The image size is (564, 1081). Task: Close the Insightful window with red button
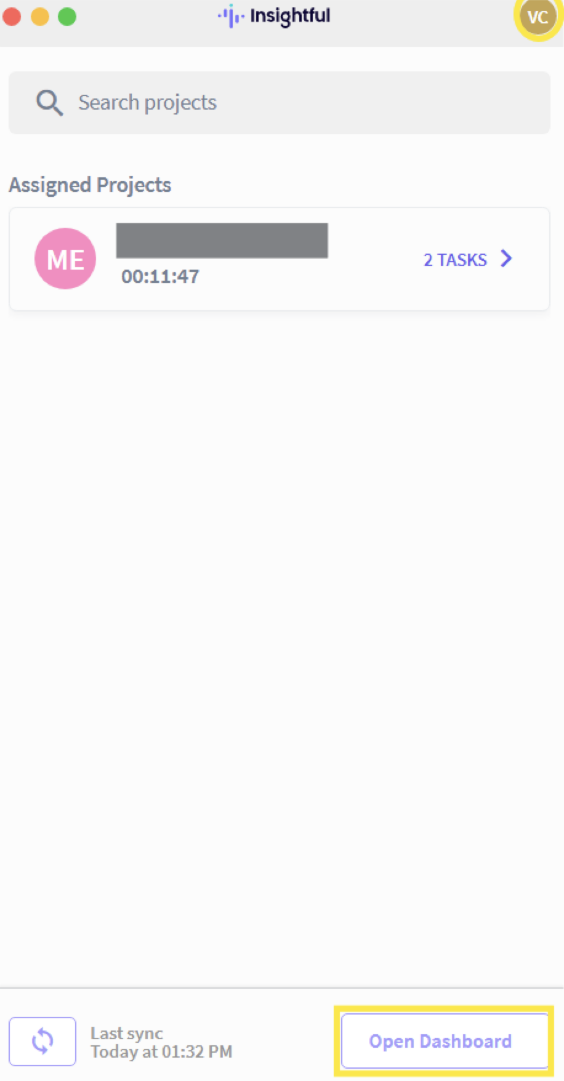tap(12, 17)
